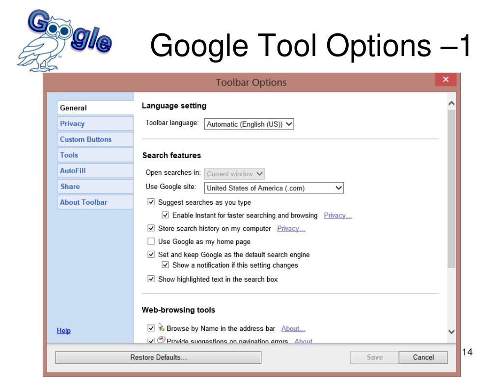Close the Toolbar Options dialog

(x=446, y=80)
